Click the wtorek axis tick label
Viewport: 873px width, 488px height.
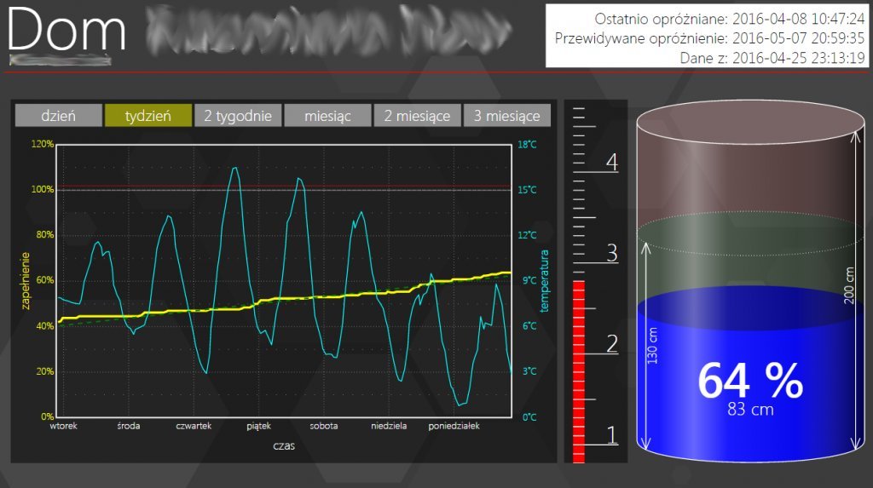tap(63, 426)
